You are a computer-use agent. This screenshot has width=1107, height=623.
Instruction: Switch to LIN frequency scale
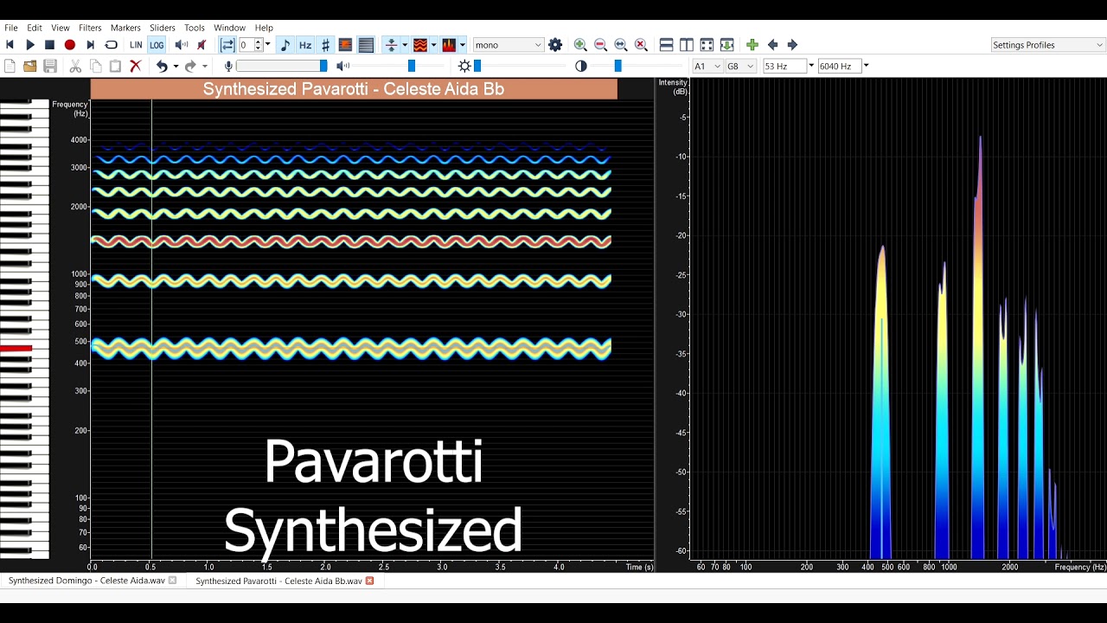[136, 45]
